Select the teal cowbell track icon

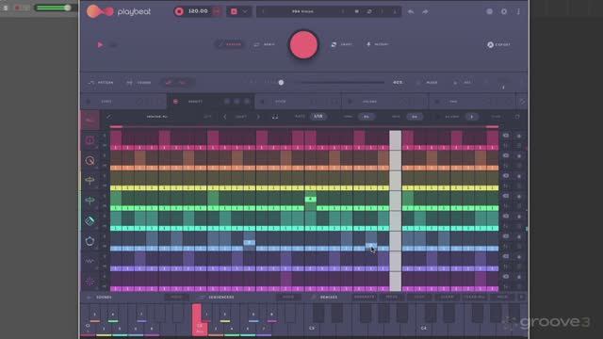click(x=90, y=221)
